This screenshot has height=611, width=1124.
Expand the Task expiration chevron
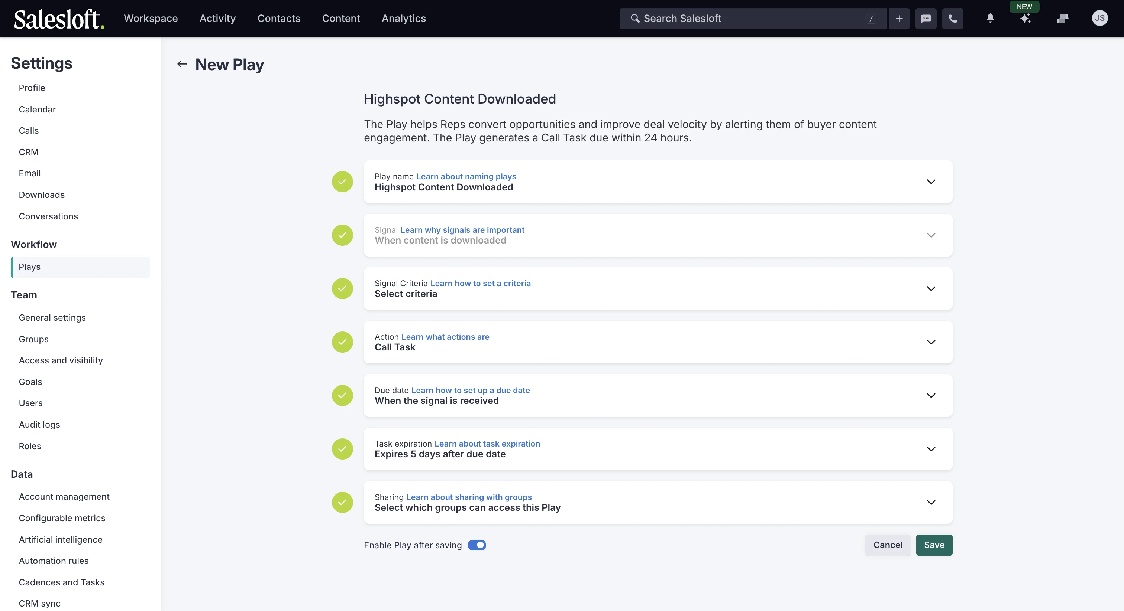click(x=931, y=449)
